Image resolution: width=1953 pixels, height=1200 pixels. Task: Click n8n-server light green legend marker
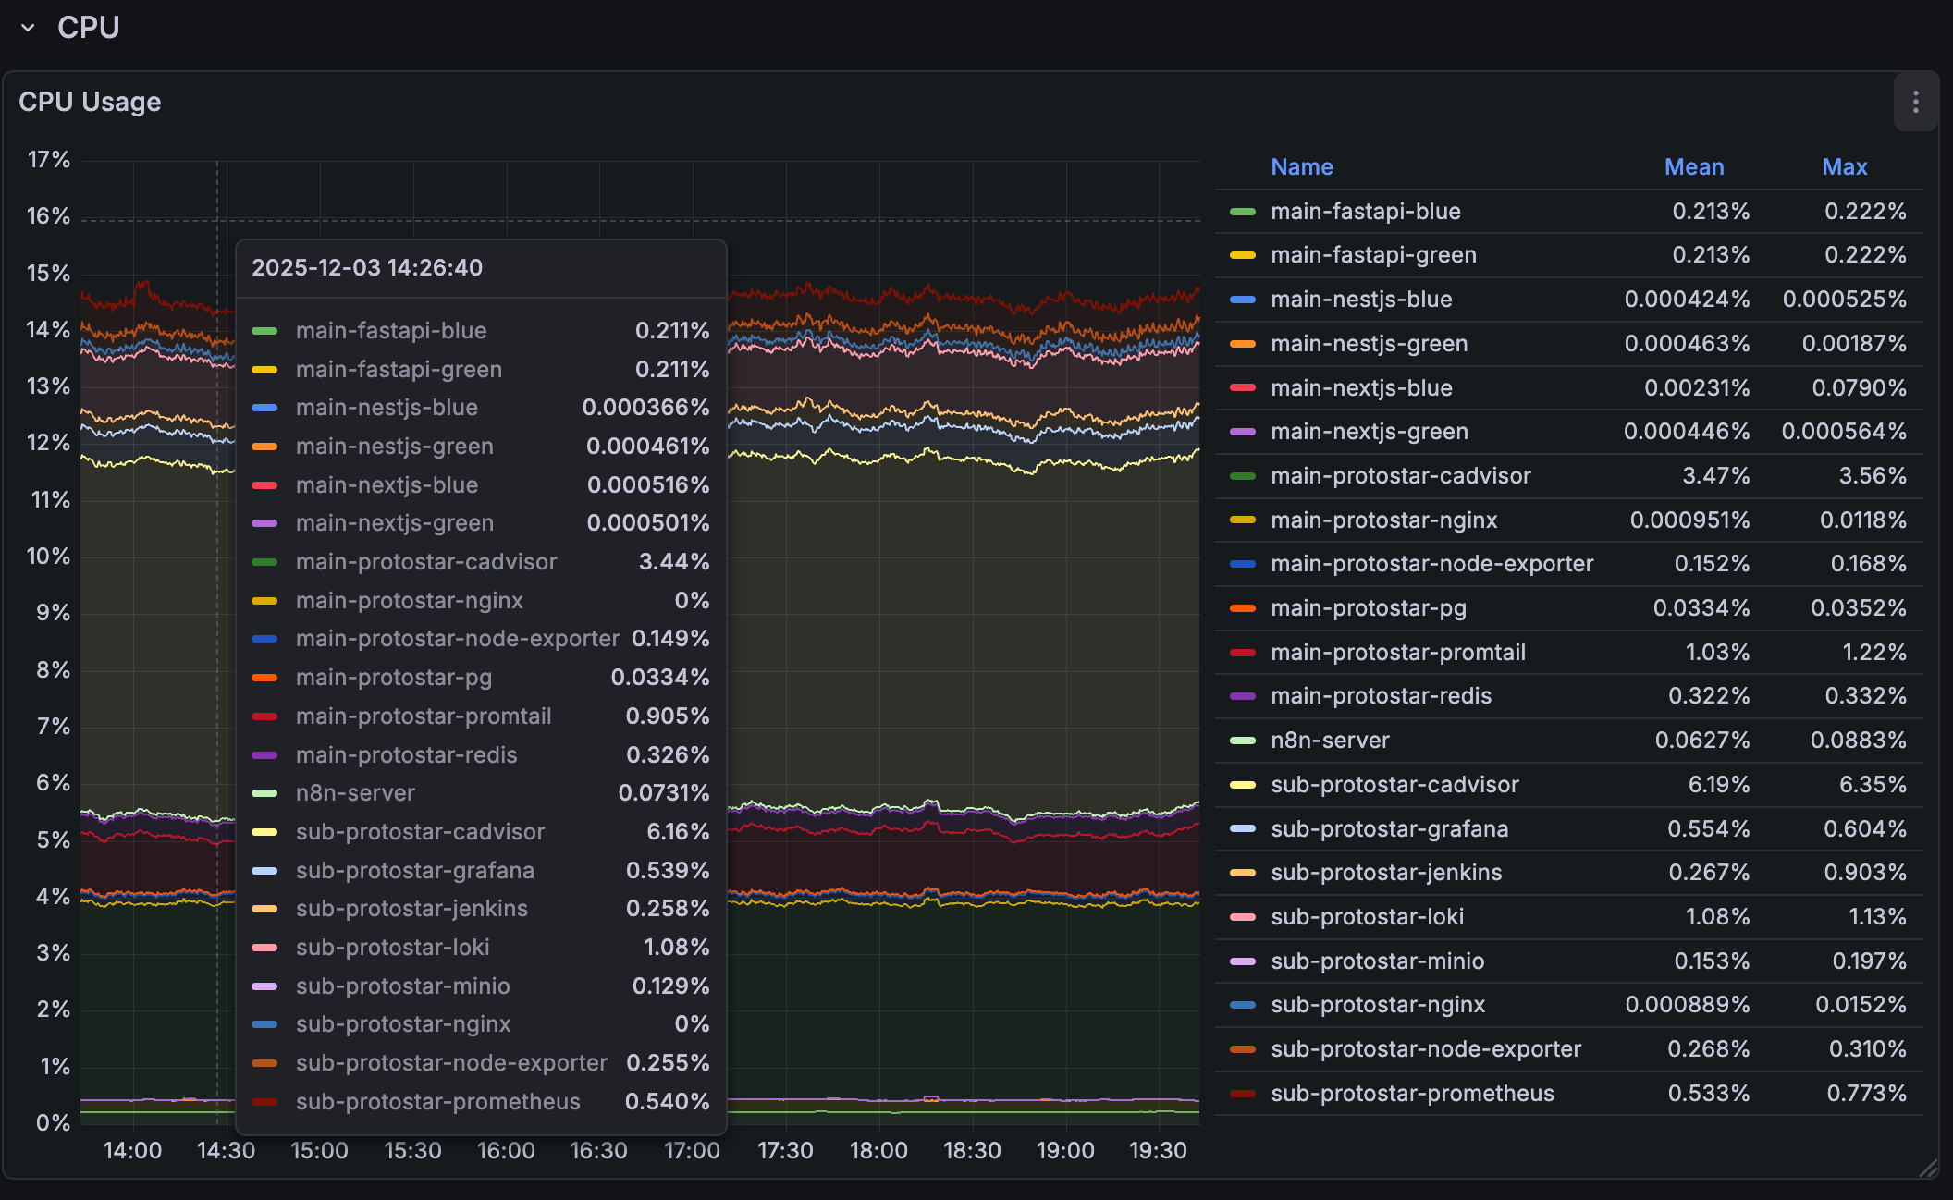[x=1242, y=741]
